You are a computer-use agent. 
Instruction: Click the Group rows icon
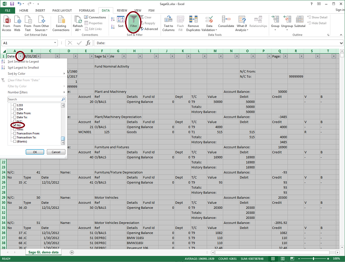tap(275, 19)
